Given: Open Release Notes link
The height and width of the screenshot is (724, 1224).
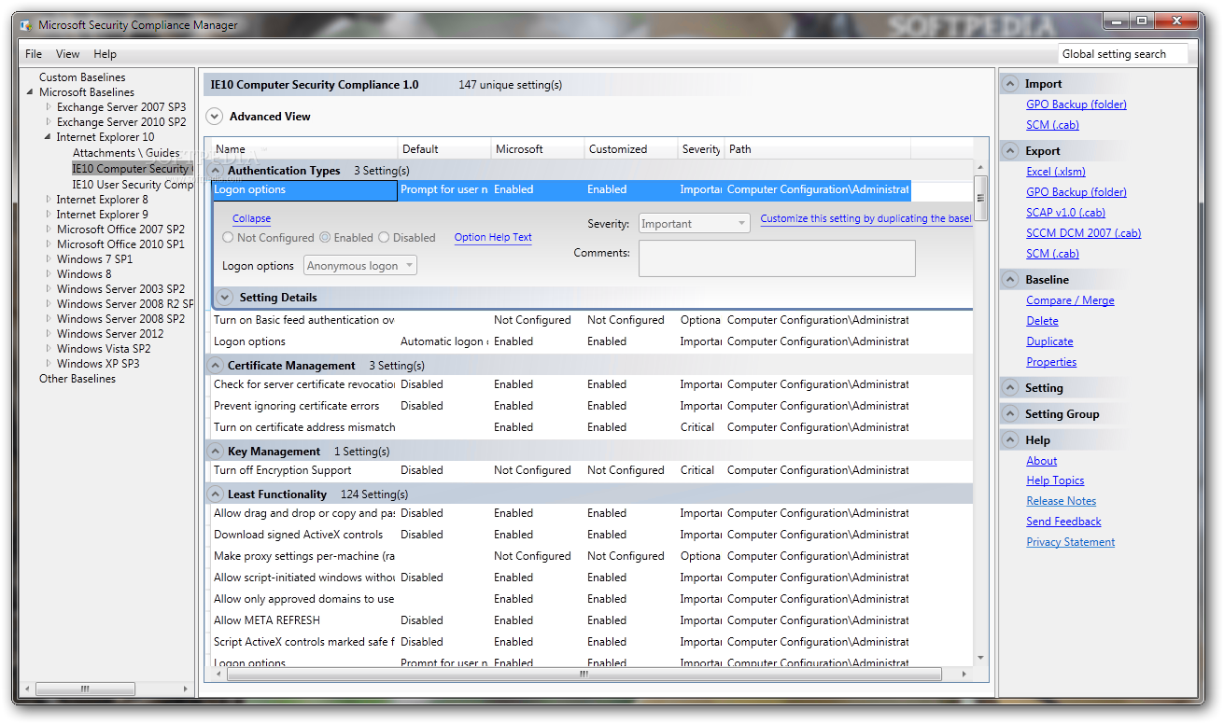Looking at the screenshot, I should (x=1061, y=501).
